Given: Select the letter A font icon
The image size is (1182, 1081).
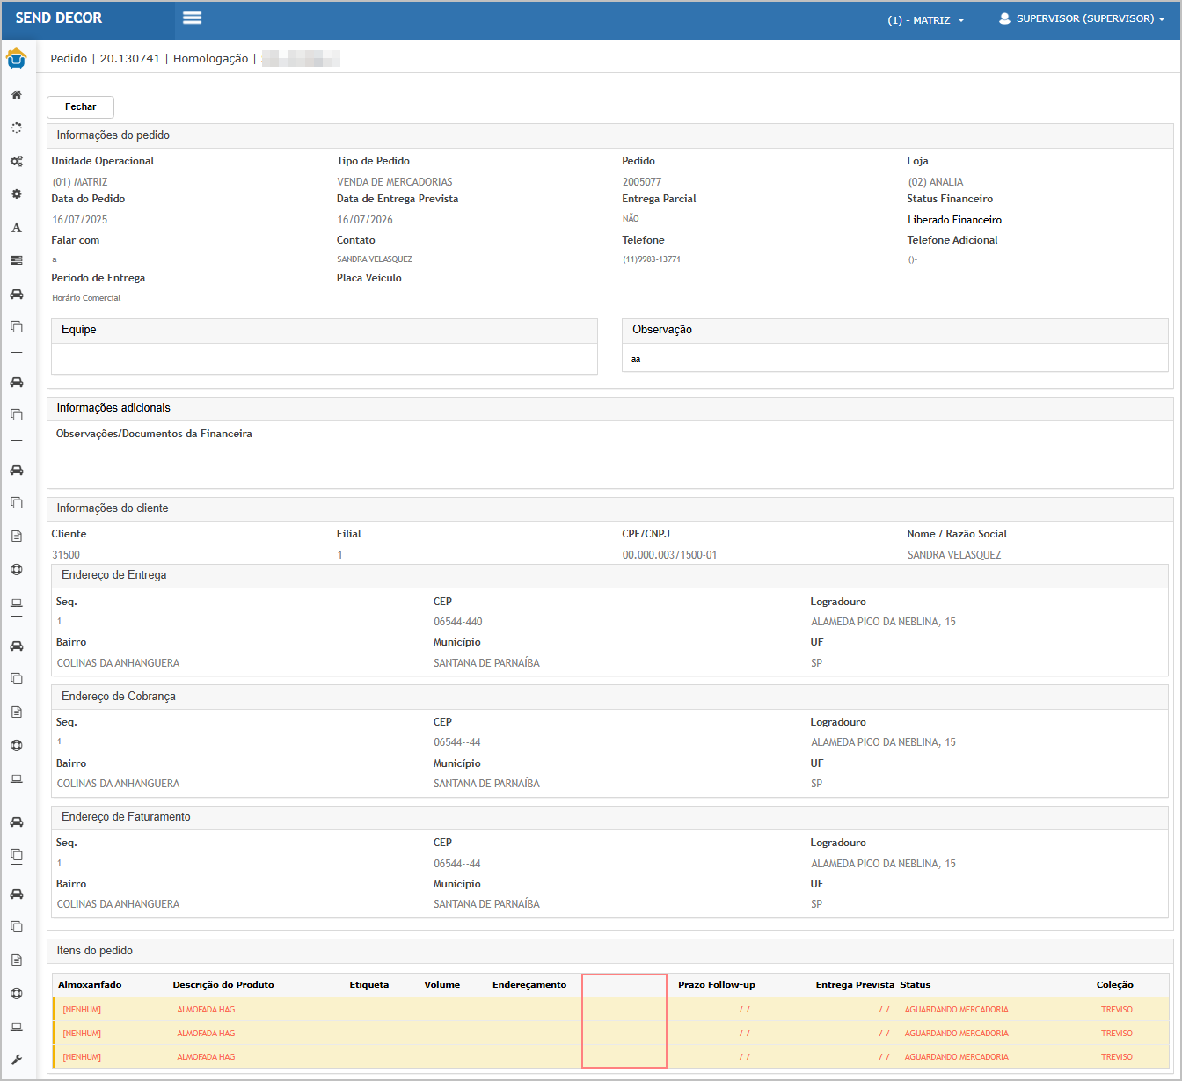Looking at the screenshot, I should (16, 228).
